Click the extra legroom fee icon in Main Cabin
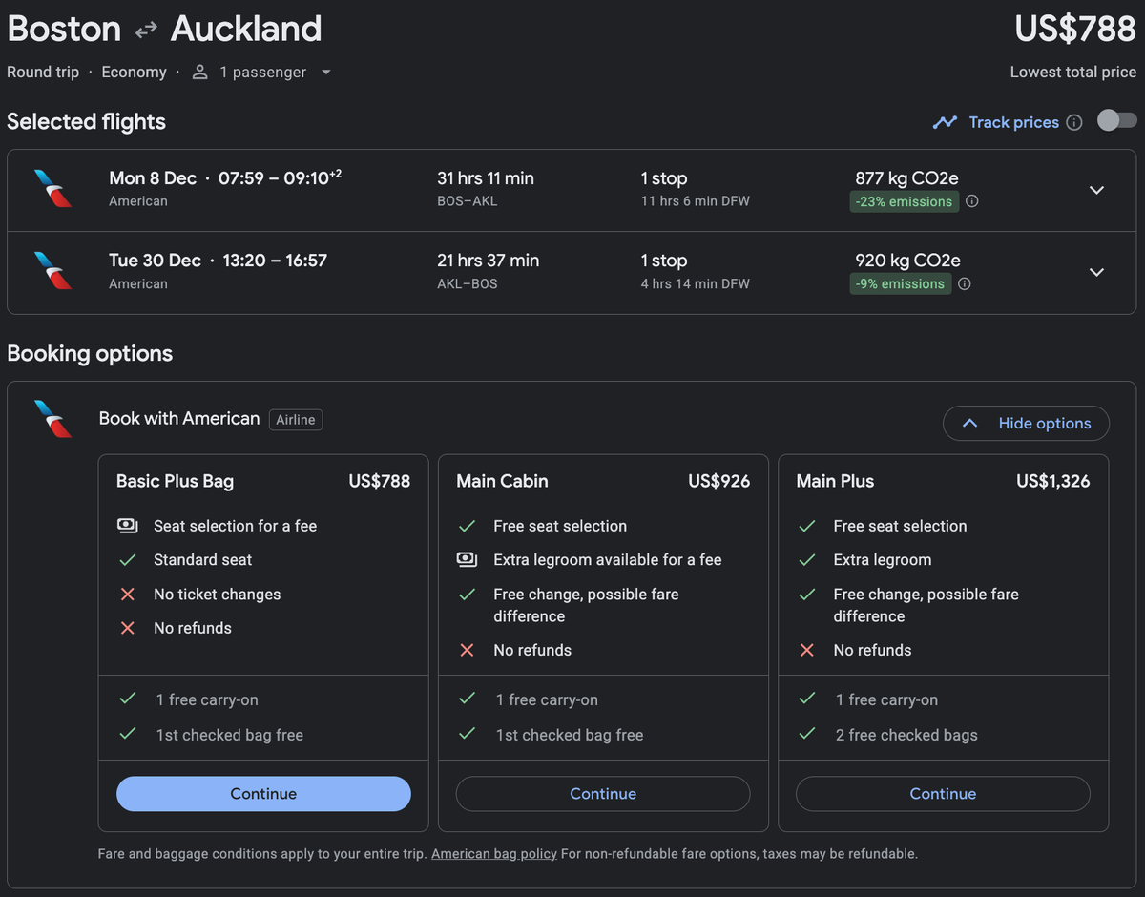1145x897 pixels. pos(467,560)
